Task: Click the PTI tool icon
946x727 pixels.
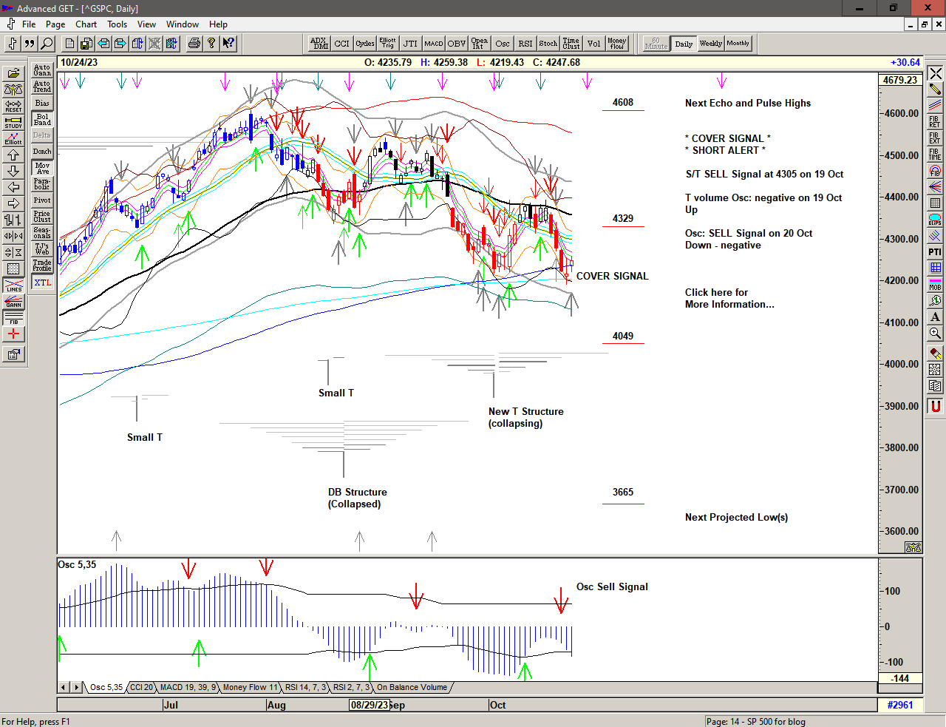Action: coord(935,252)
